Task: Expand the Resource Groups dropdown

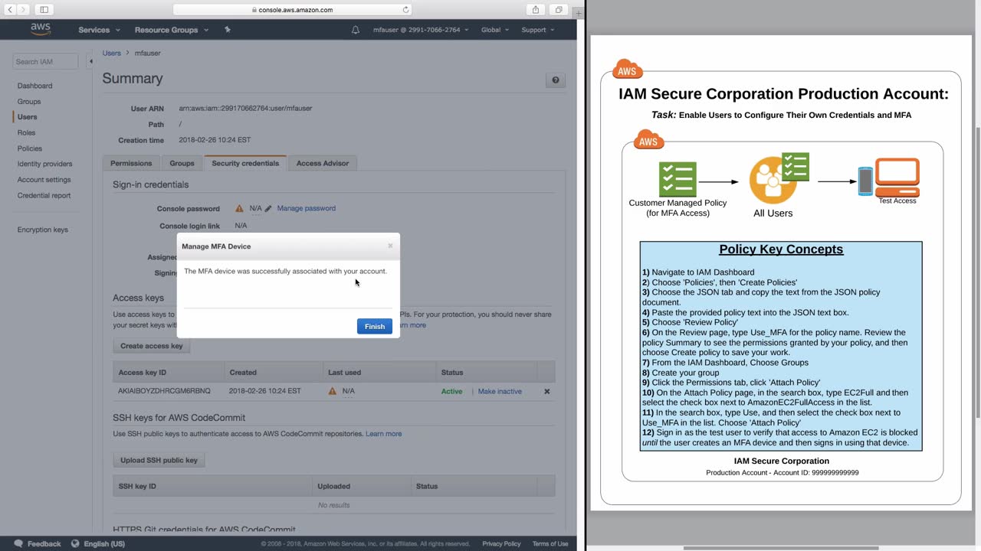Action: coord(172,30)
